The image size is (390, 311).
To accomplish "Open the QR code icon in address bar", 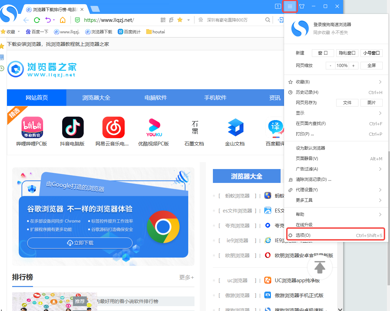I will [163, 20].
